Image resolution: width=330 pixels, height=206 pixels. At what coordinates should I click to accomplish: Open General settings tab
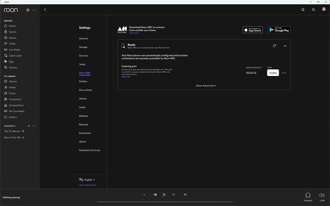(x=83, y=39)
